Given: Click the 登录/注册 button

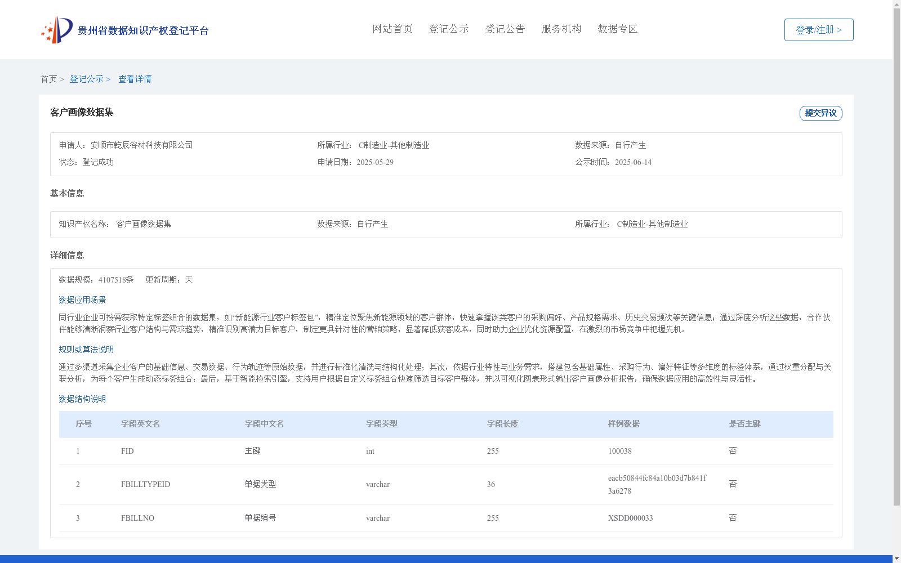Looking at the screenshot, I should click(x=818, y=30).
